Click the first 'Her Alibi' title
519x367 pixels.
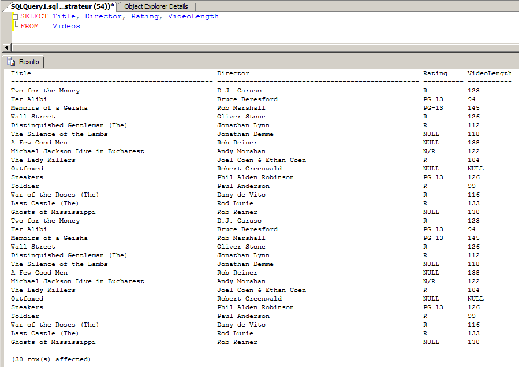click(29, 99)
